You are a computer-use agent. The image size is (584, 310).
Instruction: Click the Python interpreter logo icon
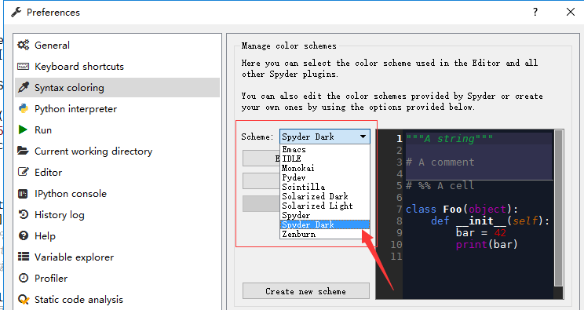[24, 109]
